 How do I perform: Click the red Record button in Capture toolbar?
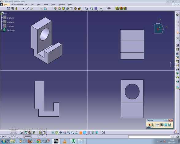[149, 125]
